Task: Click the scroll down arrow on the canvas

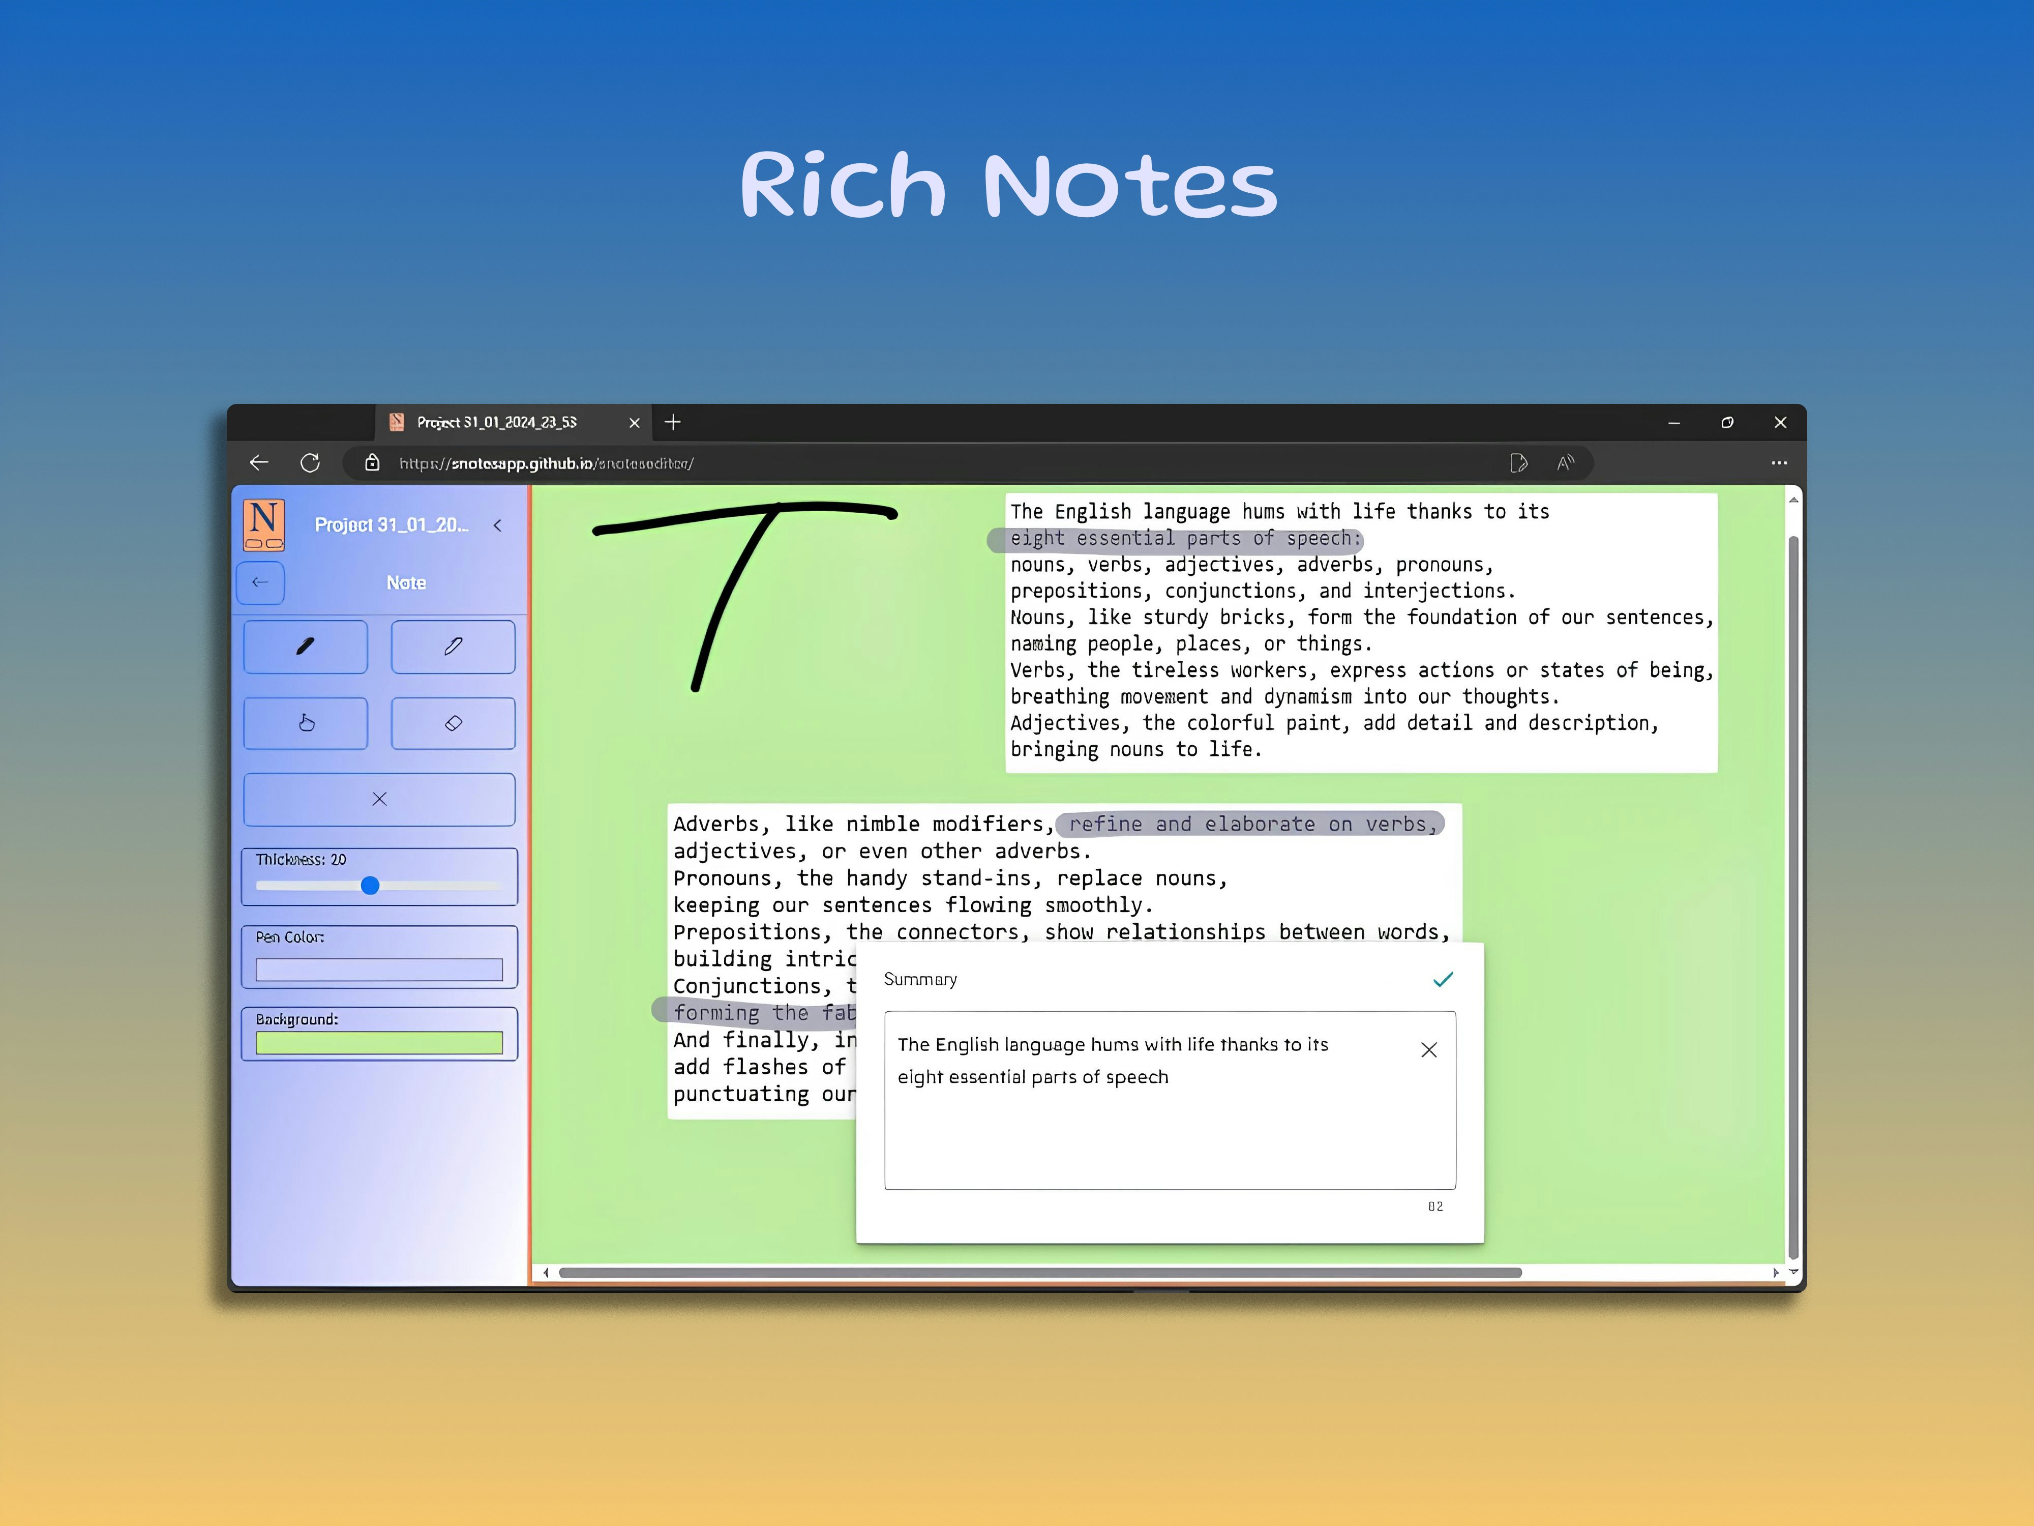Action: point(1793,1271)
